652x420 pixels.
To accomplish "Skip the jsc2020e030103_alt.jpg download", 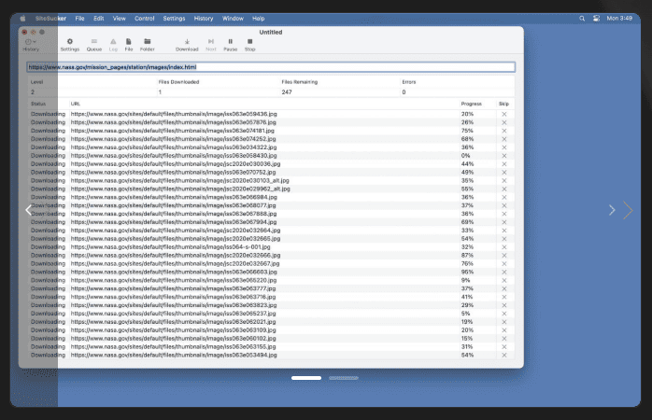I will [504, 181].
